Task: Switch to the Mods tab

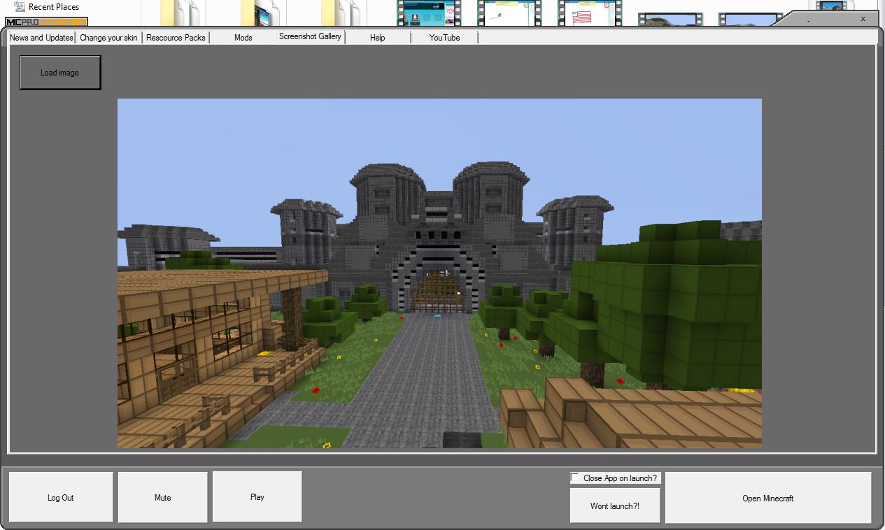Action: click(243, 38)
